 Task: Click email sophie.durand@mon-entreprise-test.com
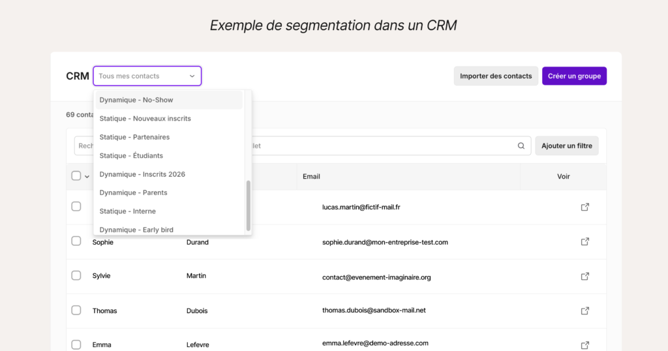coord(385,242)
